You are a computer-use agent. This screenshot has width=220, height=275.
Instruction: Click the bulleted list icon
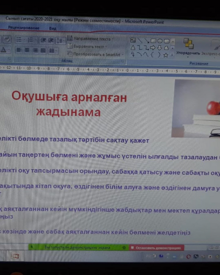[x=19, y=40]
